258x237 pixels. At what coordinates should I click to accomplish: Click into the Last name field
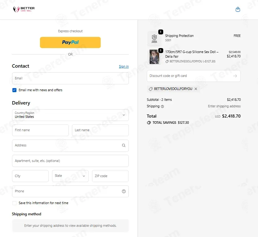coord(100,130)
